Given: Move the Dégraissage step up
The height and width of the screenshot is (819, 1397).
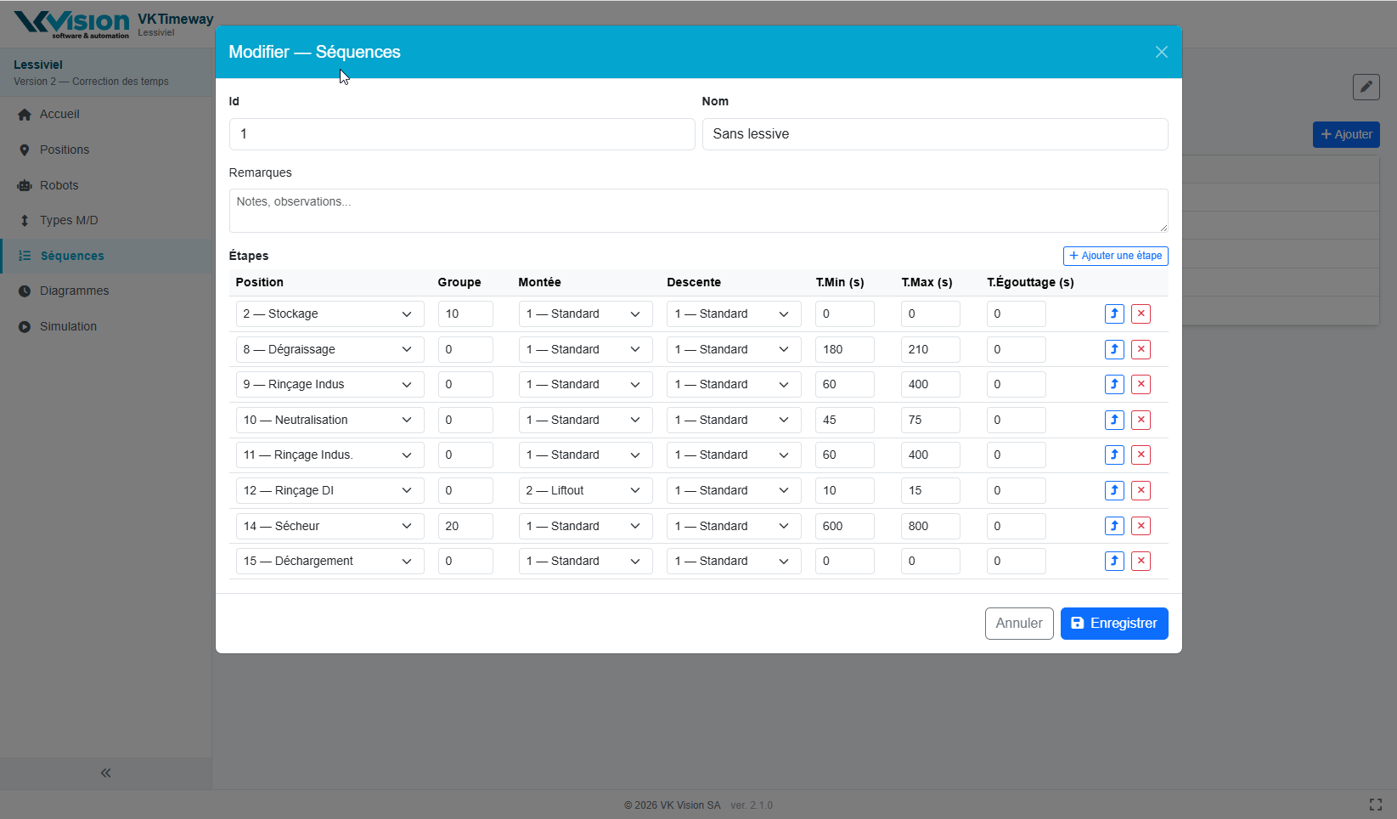Looking at the screenshot, I should pos(1114,349).
